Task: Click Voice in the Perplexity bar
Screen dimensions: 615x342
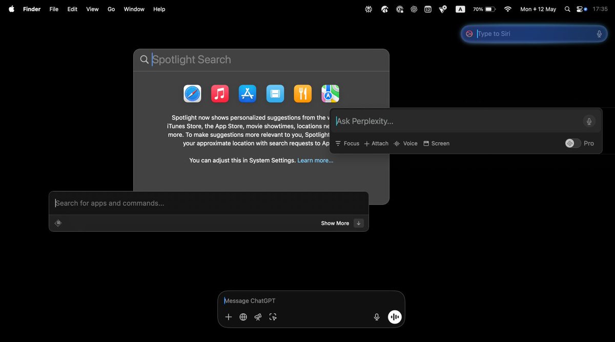Action: (405, 144)
